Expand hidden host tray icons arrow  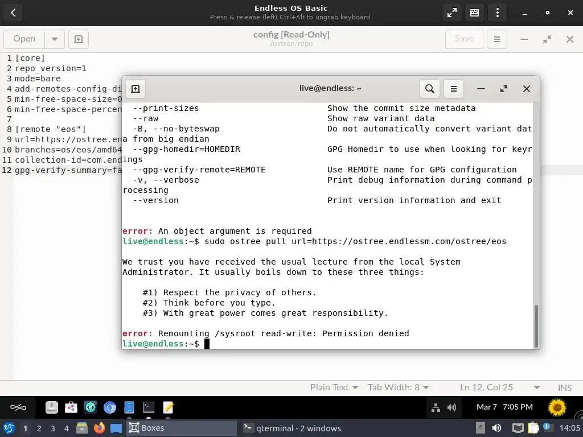[x=481, y=428]
